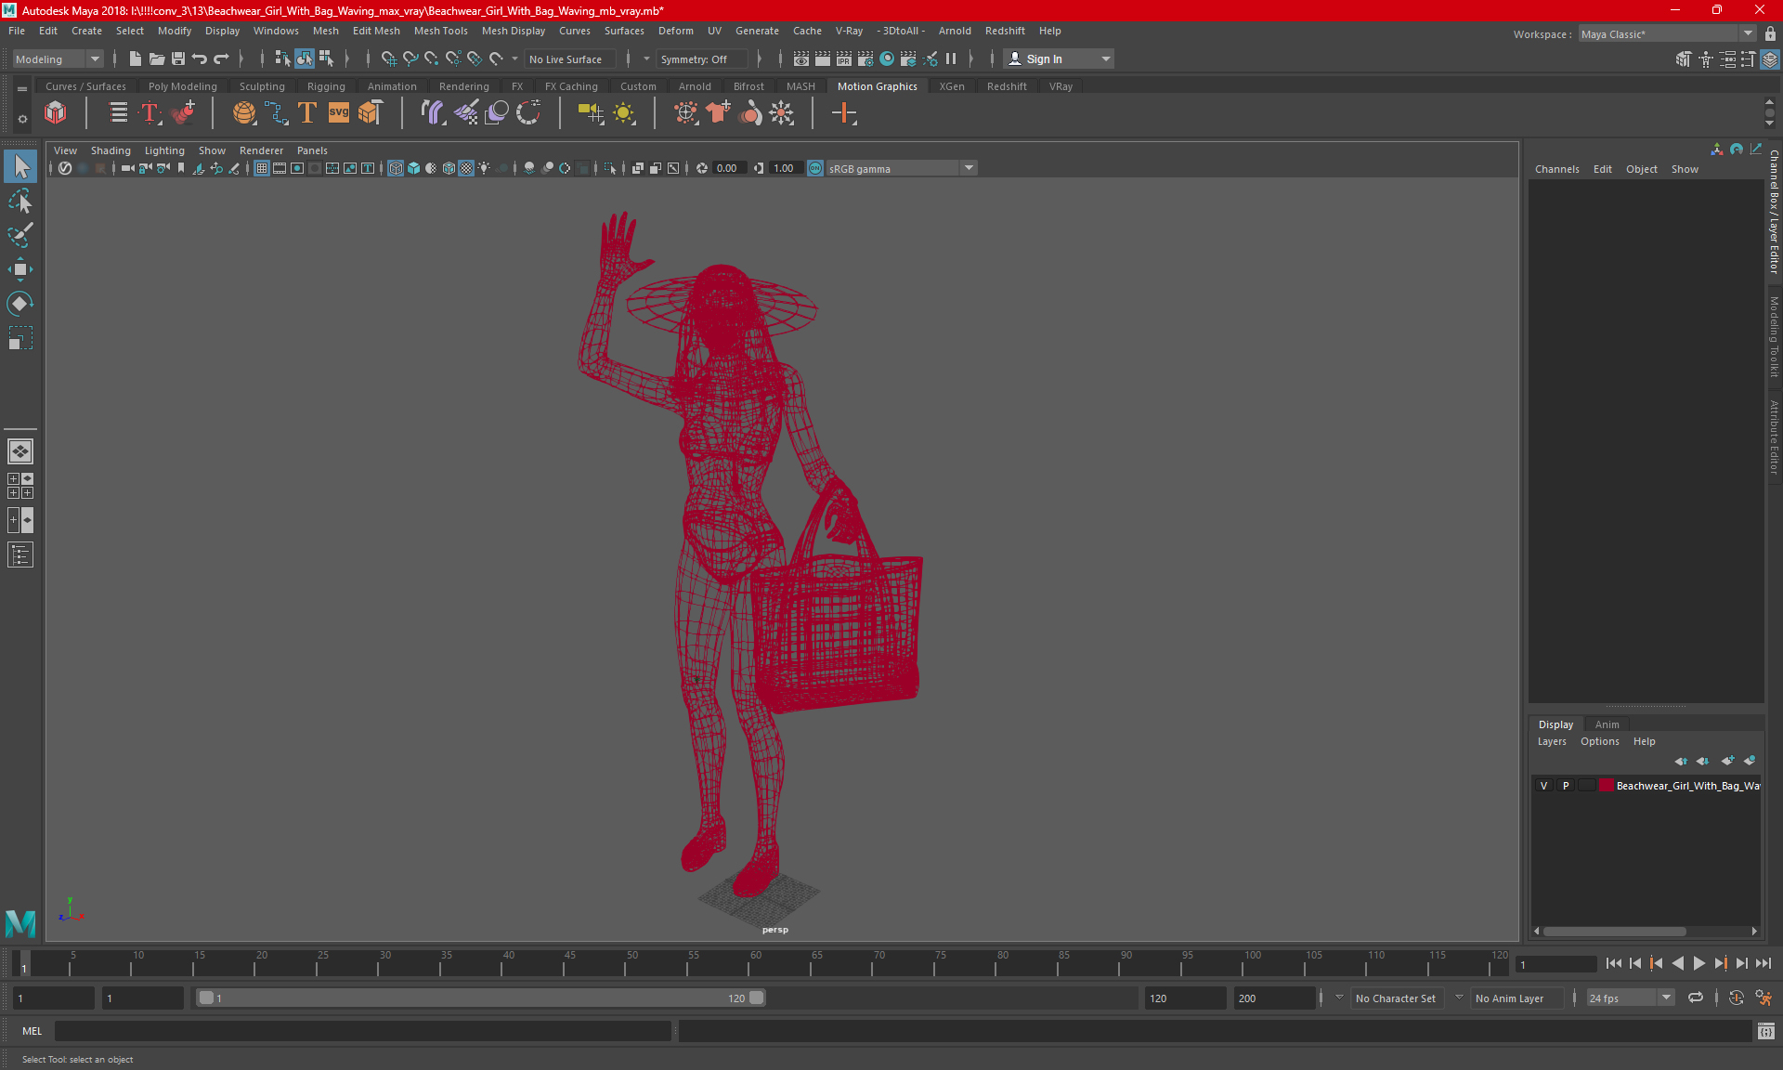
Task: Toggle P column for layer visibility
Action: tap(1565, 786)
